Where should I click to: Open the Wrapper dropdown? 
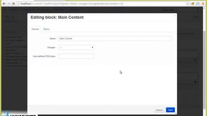click(76, 47)
